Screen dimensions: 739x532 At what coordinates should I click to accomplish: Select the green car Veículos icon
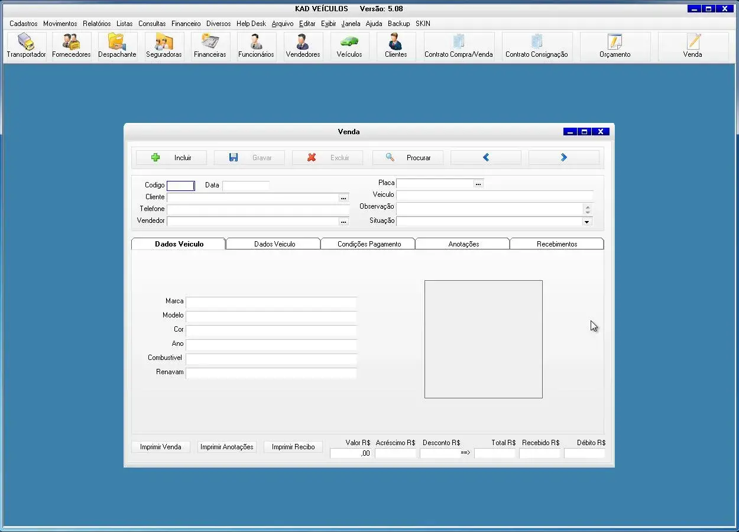[349, 46]
